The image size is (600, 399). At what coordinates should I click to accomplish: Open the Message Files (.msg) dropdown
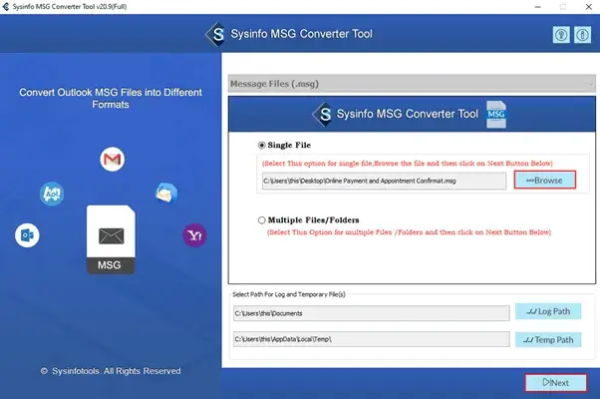412,84
